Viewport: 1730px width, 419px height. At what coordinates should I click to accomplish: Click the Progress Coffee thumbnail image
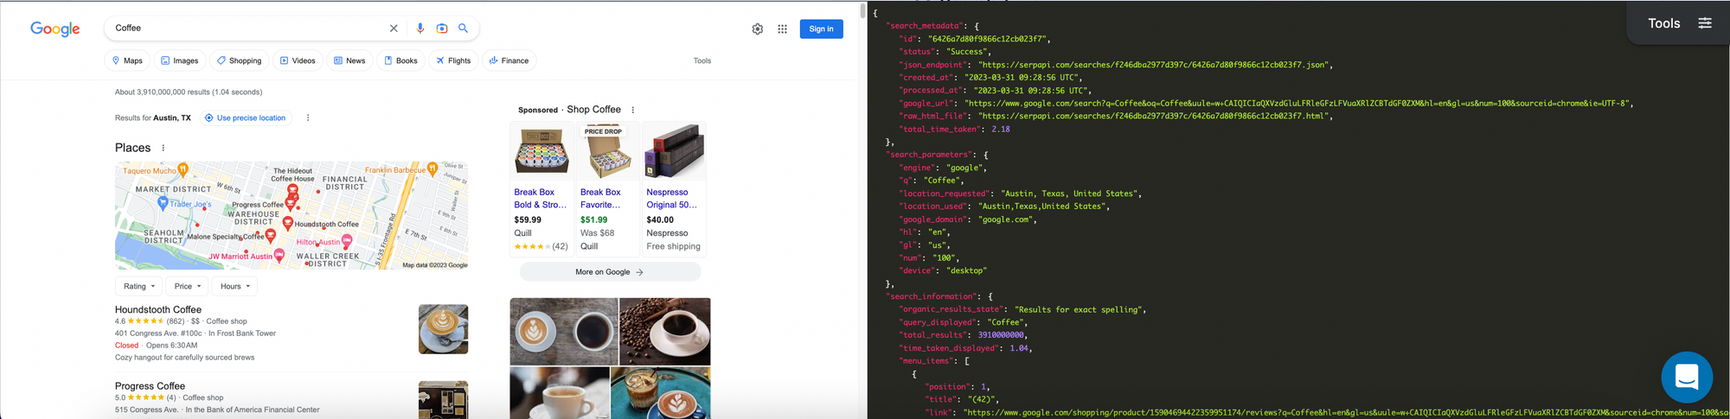pyautogui.click(x=443, y=400)
